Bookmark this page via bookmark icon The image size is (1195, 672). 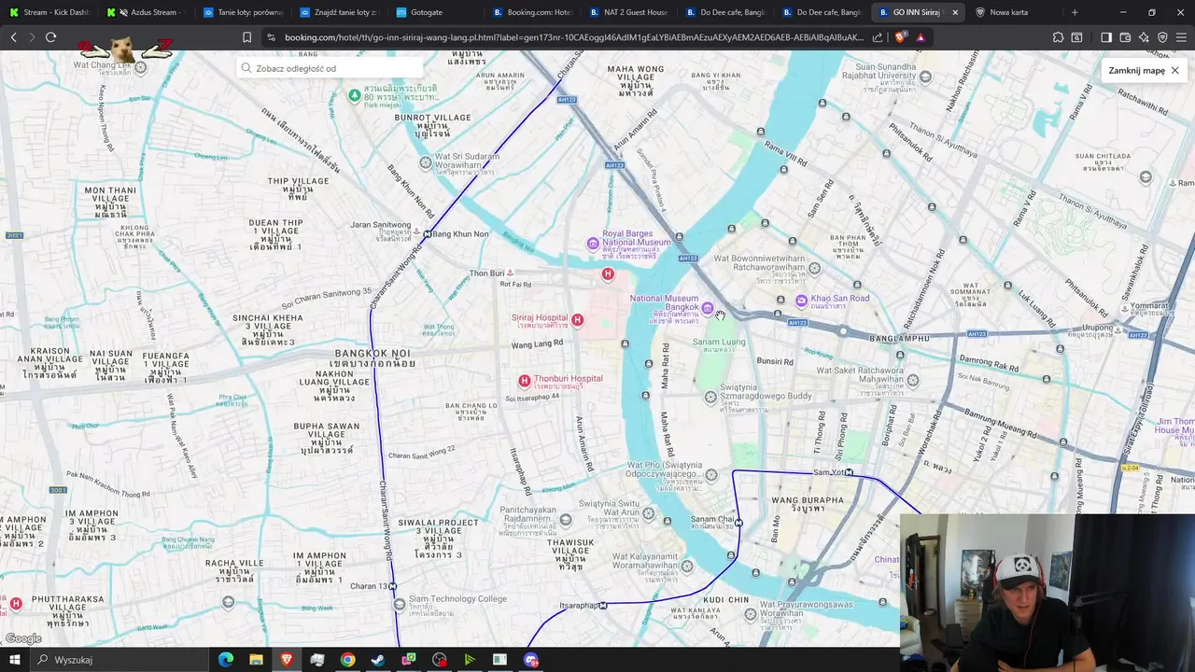tap(246, 37)
